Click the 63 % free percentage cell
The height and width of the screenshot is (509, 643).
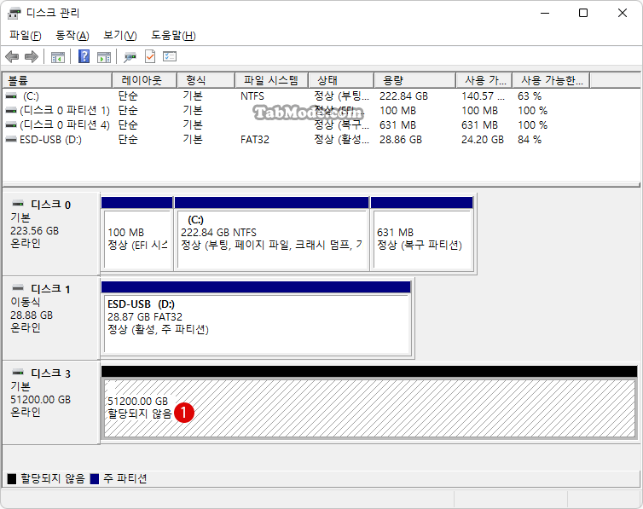(530, 95)
